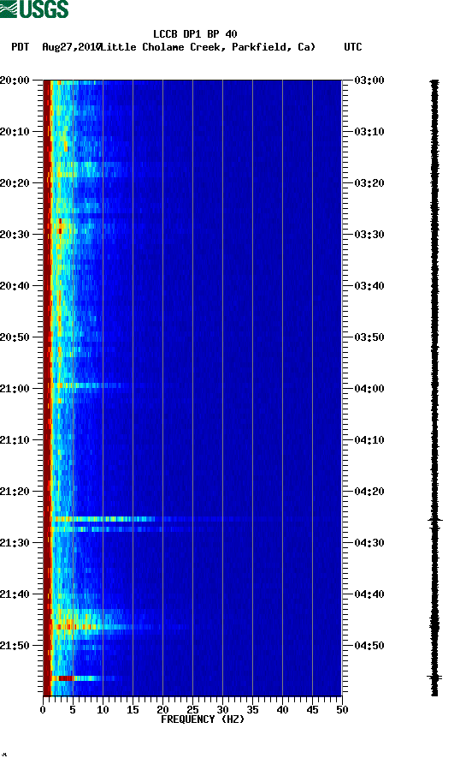This screenshot has width=472, height=764.
Task: Click the 'PDT' timezone label
Action: click(x=20, y=47)
